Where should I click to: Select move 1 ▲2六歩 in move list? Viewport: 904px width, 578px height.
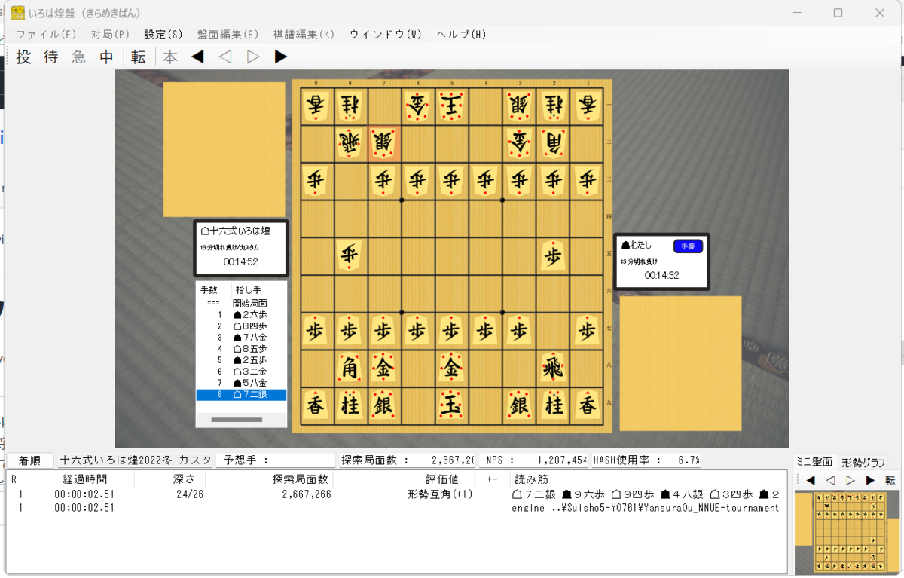(241, 315)
